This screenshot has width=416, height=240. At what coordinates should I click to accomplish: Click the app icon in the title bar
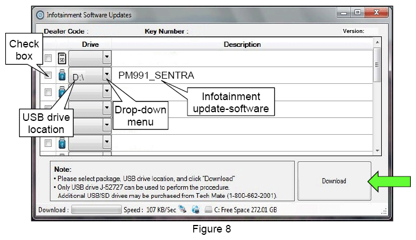tap(40, 14)
